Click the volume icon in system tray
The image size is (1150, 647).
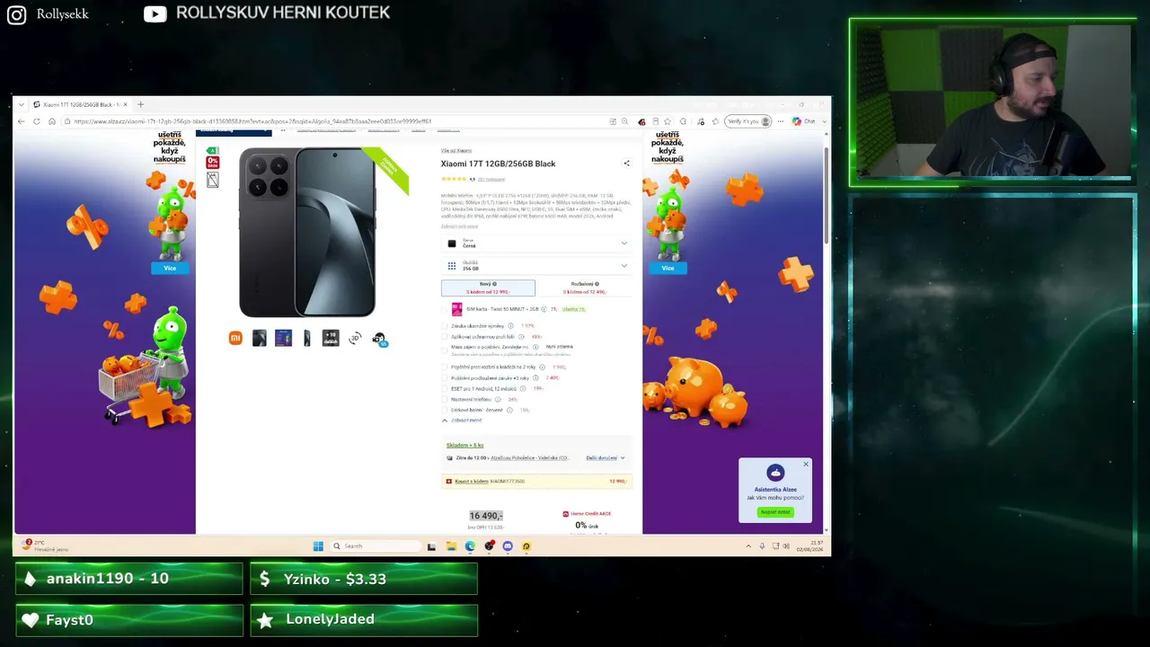click(786, 546)
